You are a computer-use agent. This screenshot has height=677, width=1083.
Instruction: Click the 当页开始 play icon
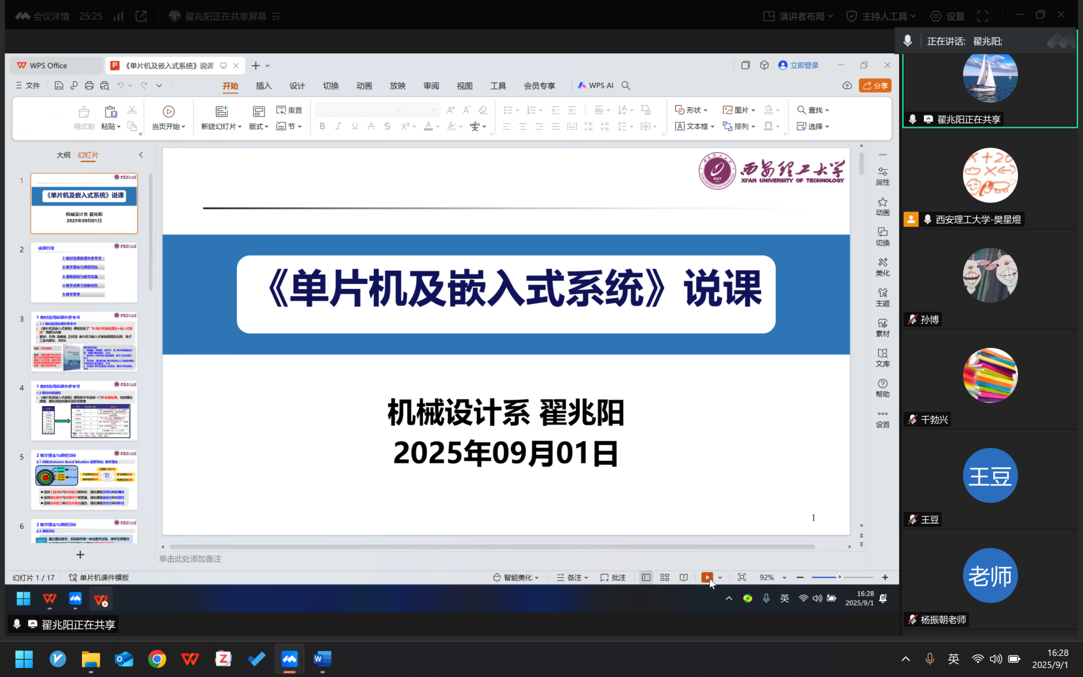[x=169, y=112]
